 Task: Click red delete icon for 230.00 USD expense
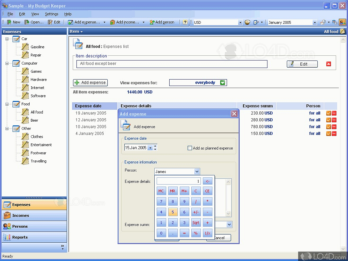pyautogui.click(x=334, y=113)
